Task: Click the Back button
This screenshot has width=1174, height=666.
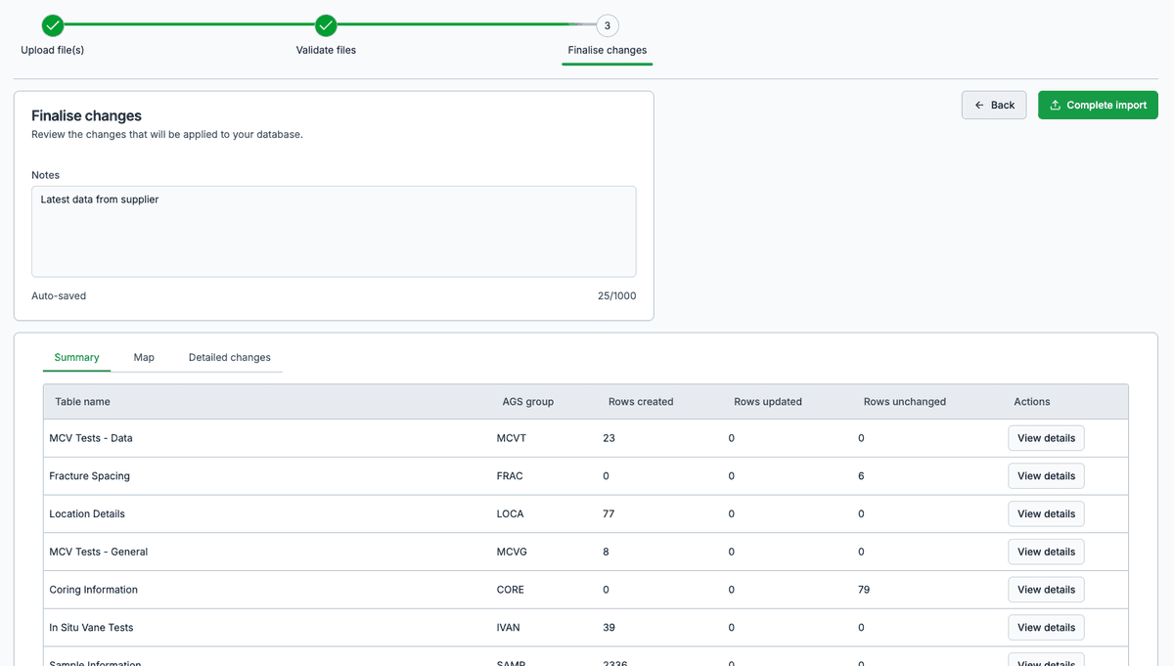Action: point(994,106)
